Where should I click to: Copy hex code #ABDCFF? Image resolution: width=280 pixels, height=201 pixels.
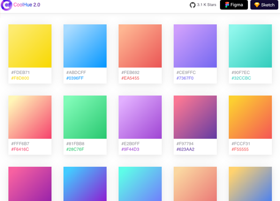tap(76, 72)
